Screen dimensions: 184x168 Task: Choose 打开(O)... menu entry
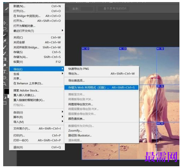click(37, 11)
